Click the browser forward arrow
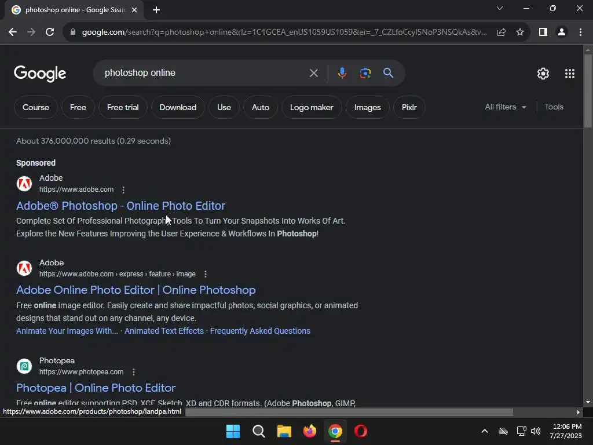 (31, 32)
